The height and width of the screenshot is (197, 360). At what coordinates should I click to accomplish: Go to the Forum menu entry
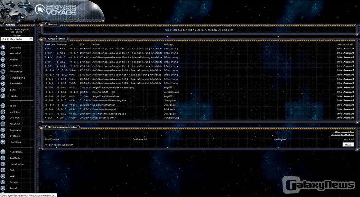(x=13, y=182)
